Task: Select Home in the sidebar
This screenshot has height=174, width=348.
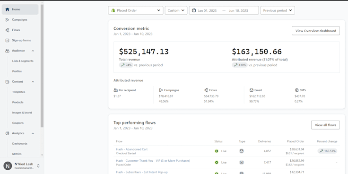Action: click(x=20, y=9)
